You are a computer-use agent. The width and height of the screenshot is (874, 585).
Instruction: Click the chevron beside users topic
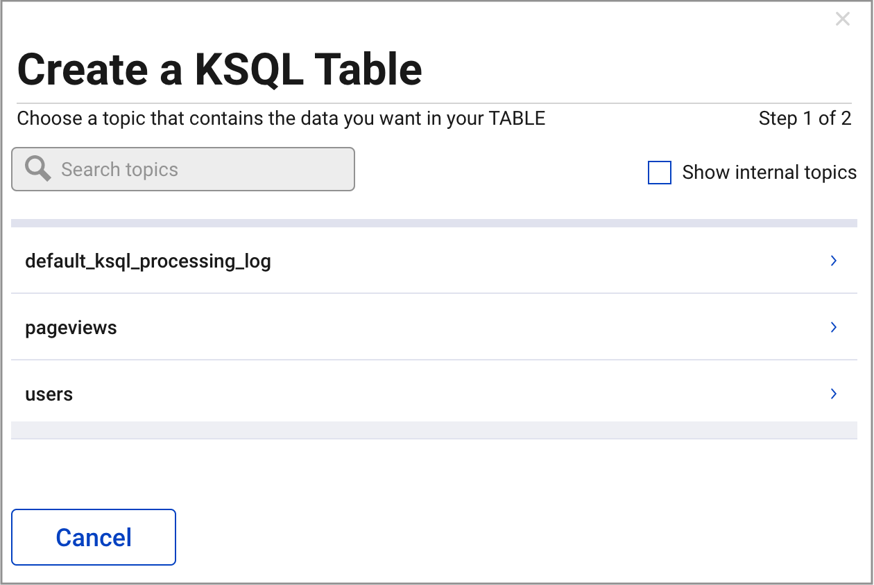tap(833, 394)
